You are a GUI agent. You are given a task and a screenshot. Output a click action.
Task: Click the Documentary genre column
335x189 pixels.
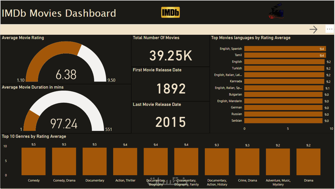(95, 161)
